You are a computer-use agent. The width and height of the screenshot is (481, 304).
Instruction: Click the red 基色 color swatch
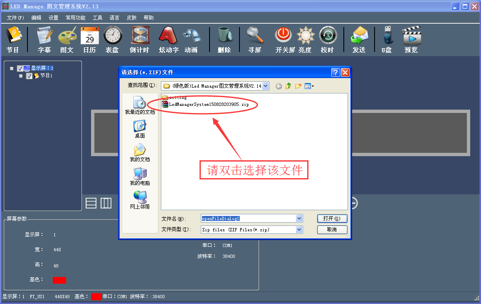[x=59, y=280]
